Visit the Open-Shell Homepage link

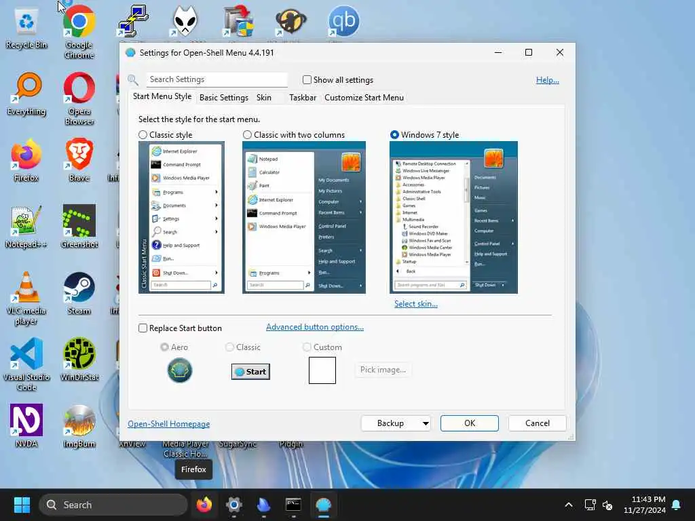pyautogui.click(x=168, y=424)
